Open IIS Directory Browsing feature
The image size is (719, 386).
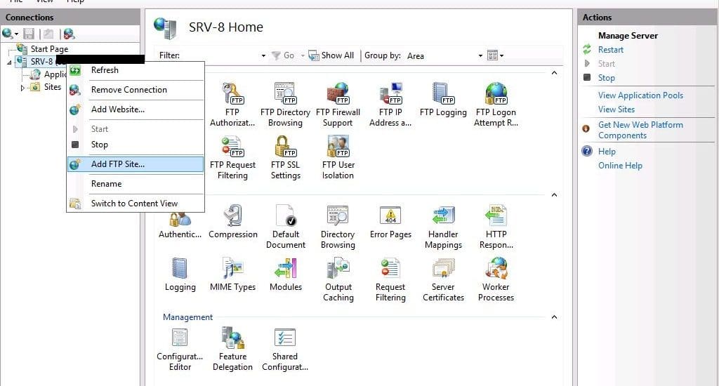(338, 227)
